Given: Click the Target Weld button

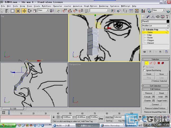Looking at the screenshot, I should tap(162, 101).
